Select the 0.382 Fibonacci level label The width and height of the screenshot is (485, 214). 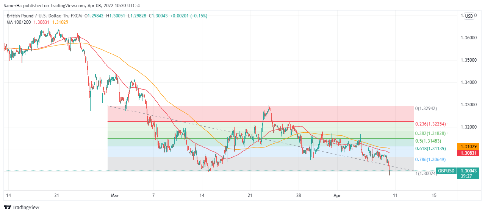(x=430, y=133)
